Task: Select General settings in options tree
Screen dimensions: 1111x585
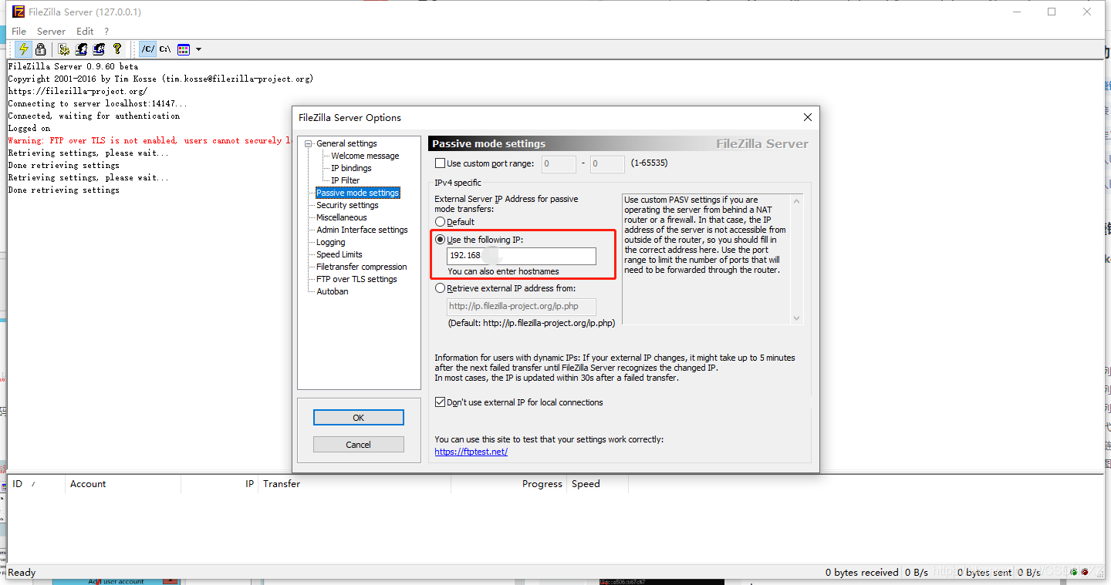Action: pyautogui.click(x=346, y=143)
